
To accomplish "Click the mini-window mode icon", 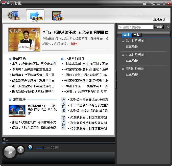I will (x=57, y=148).
